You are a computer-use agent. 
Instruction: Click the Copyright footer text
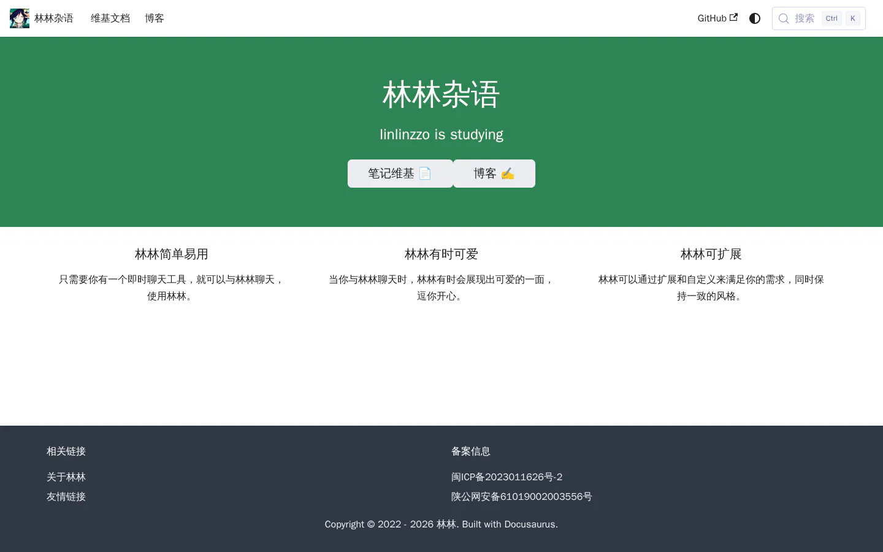[x=442, y=524]
